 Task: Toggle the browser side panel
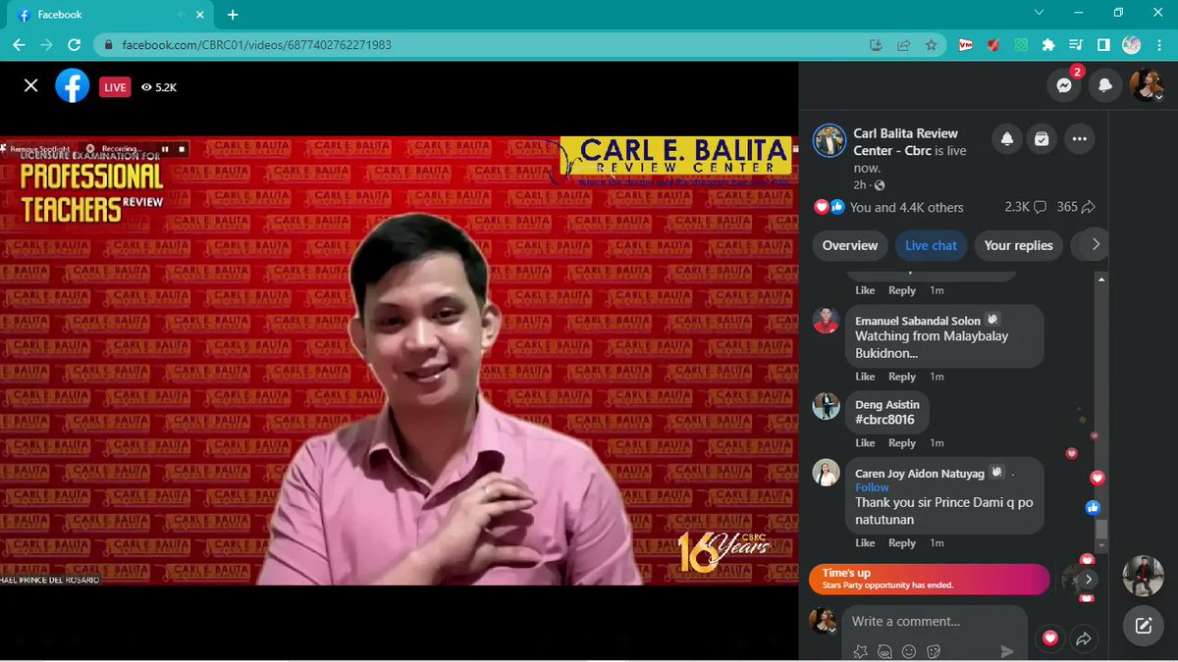coord(1103,45)
